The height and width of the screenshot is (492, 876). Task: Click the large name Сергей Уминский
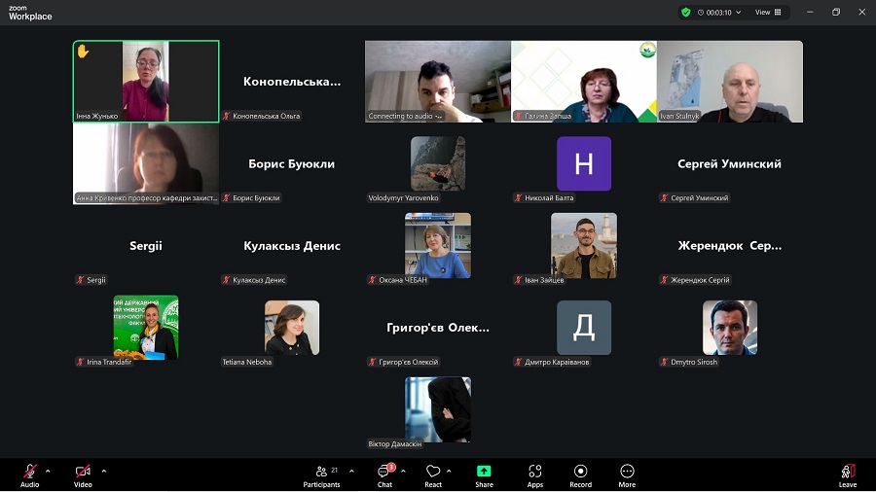(x=730, y=163)
